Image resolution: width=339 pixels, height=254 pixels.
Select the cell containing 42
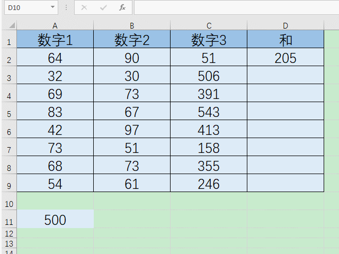click(55, 129)
